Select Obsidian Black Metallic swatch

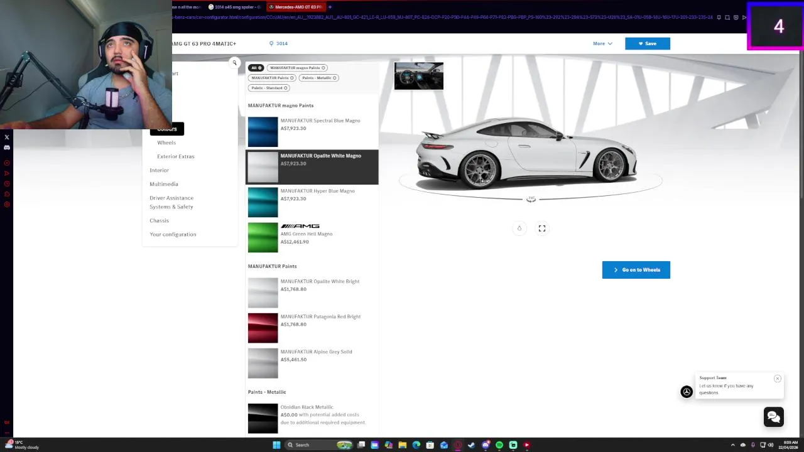click(263, 418)
